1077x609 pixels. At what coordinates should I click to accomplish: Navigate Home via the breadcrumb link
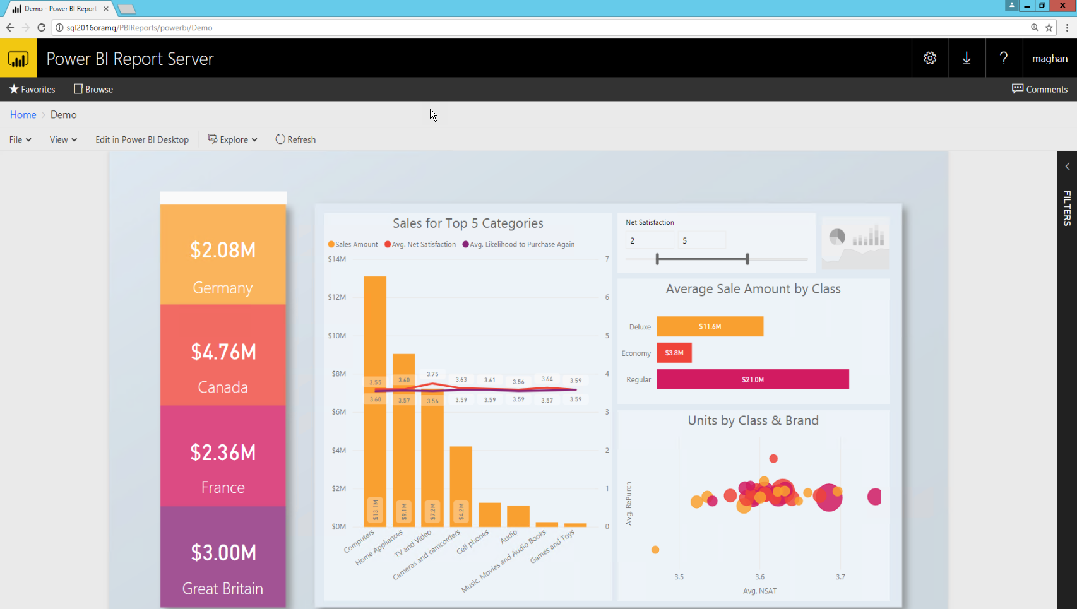[x=23, y=114]
